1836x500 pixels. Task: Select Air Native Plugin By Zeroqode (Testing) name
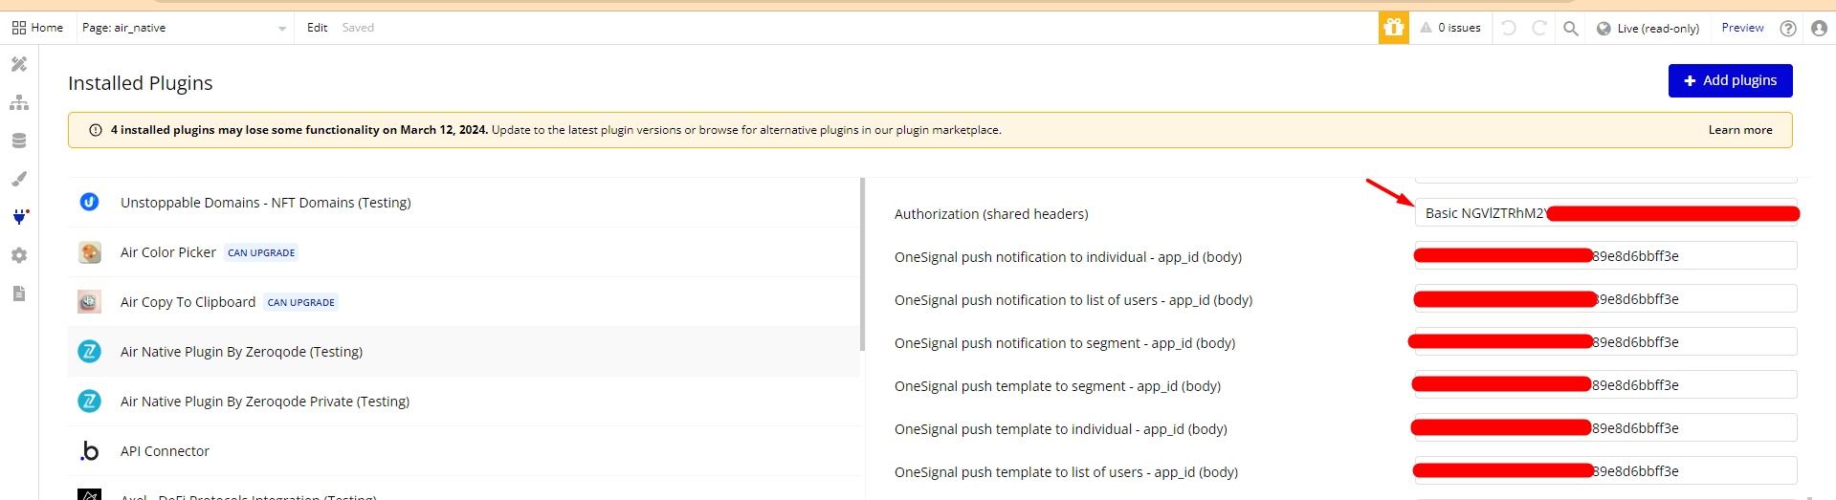coord(241,352)
